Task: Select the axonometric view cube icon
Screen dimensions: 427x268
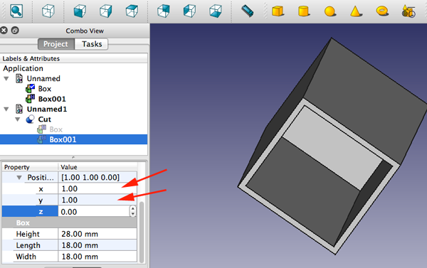Action: (x=48, y=11)
